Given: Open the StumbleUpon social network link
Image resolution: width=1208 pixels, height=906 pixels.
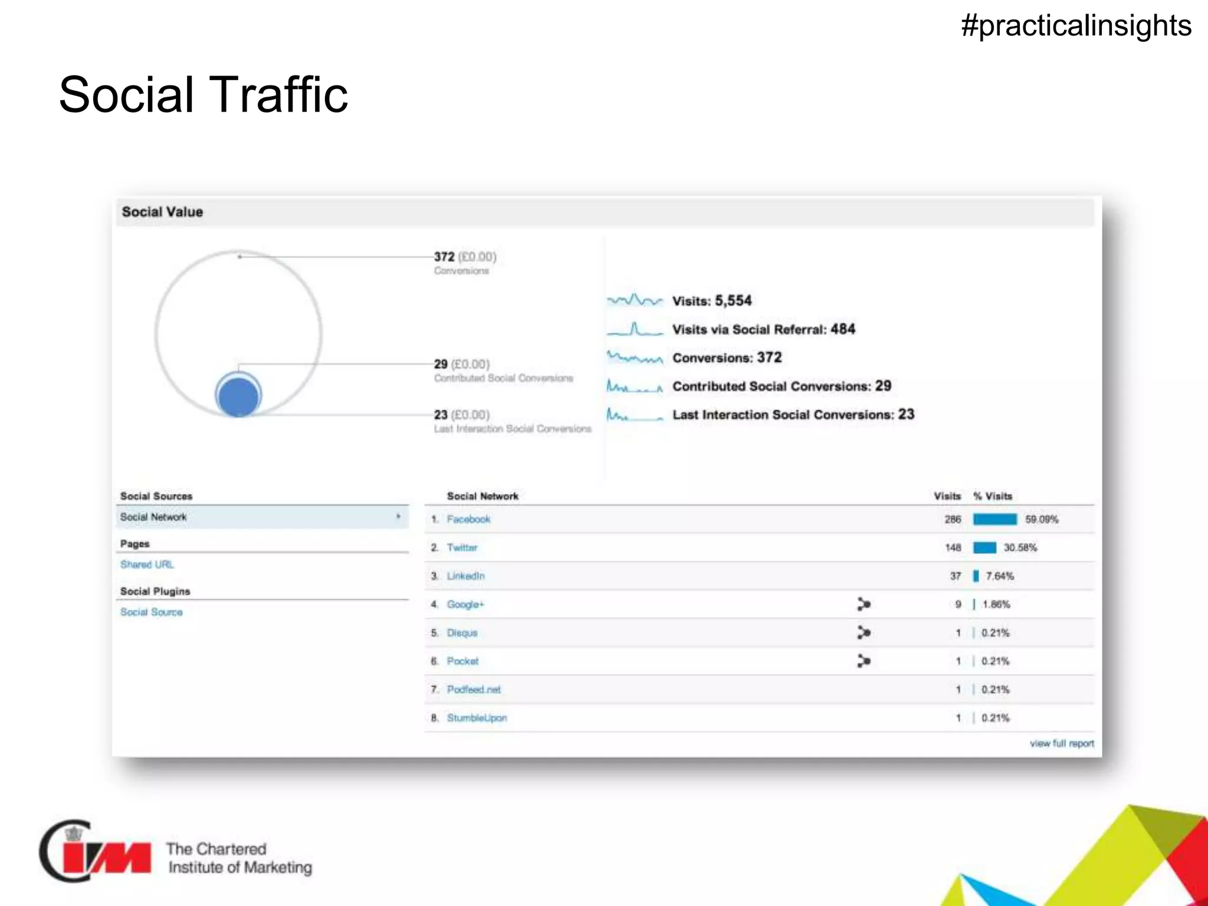Looking at the screenshot, I should point(477,717).
